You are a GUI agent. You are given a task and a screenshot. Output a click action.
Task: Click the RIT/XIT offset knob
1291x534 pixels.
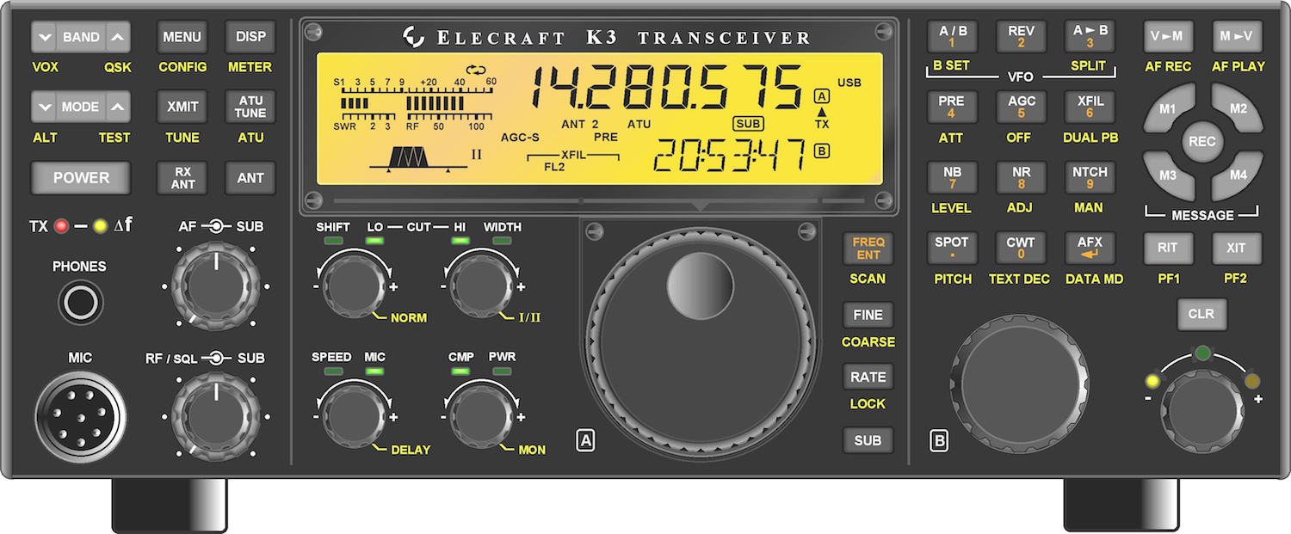[x=1202, y=412]
